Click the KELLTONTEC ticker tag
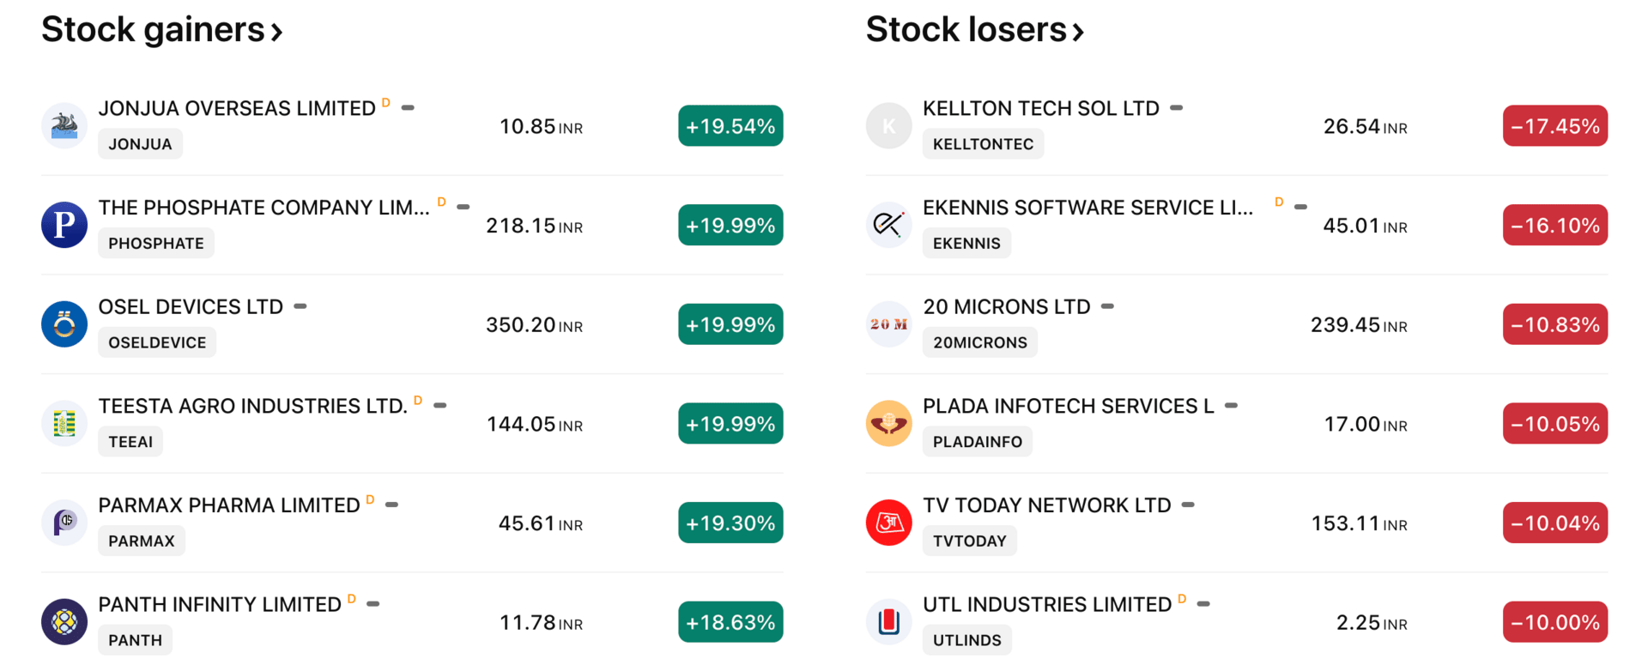The width and height of the screenshot is (1648, 665). (x=983, y=144)
